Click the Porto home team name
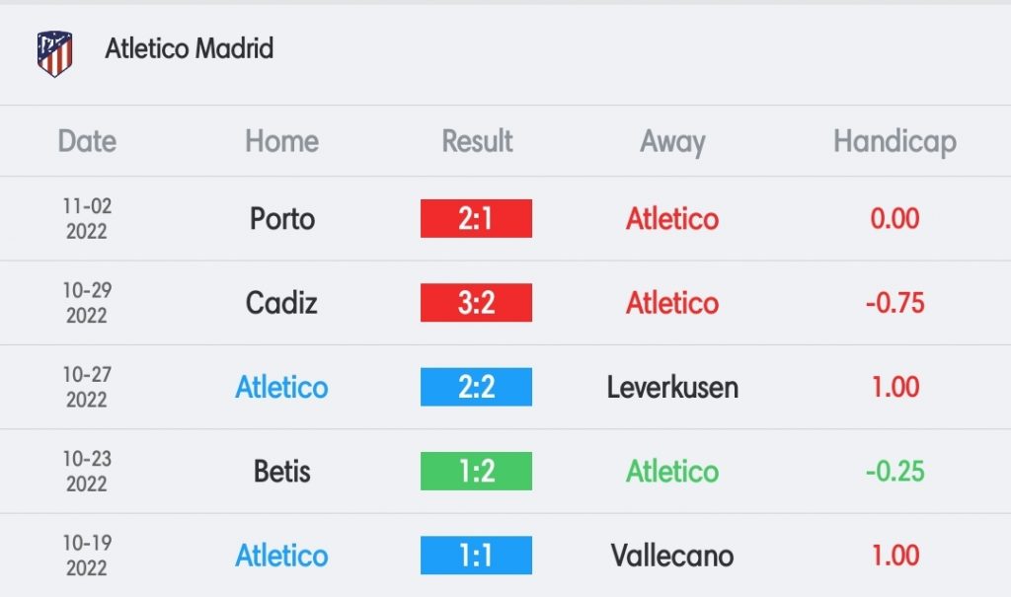 [x=282, y=219]
